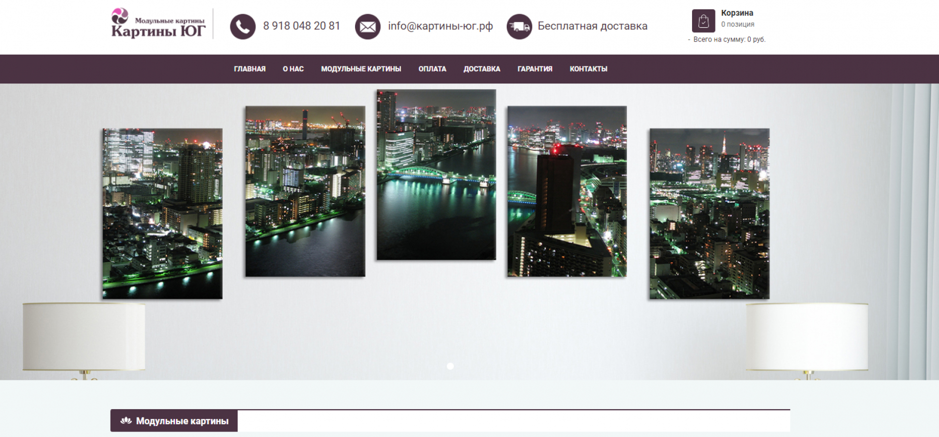Viewport: 939px width, 437px height.
Task: Open the КОНТАКТЫ menu item
Action: (x=588, y=69)
